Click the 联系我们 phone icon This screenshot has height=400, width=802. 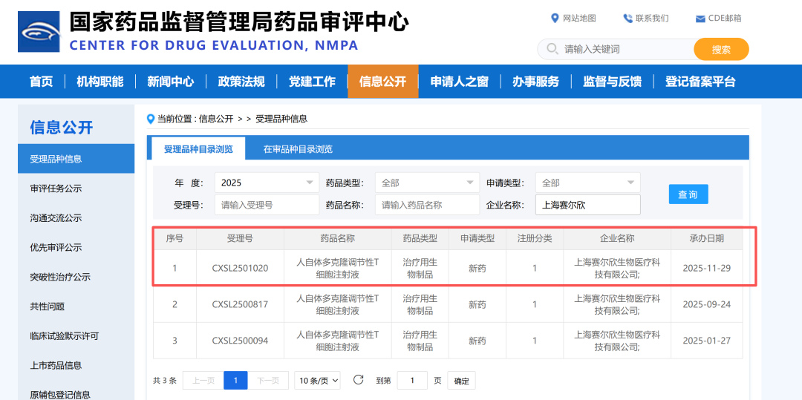point(627,19)
